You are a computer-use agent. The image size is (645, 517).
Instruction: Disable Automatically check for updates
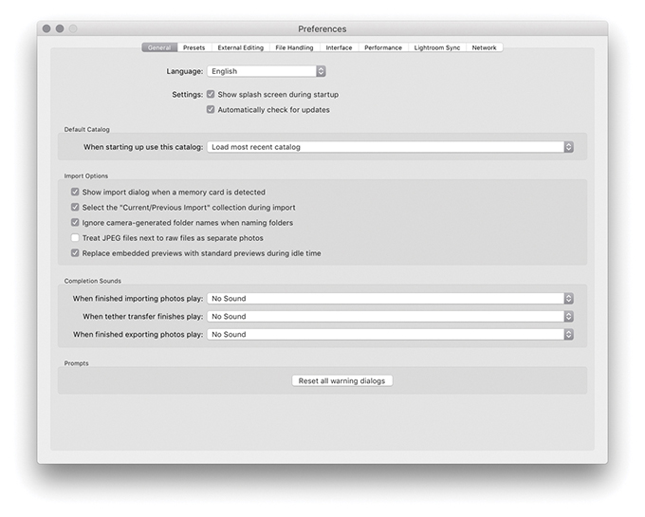coord(211,109)
